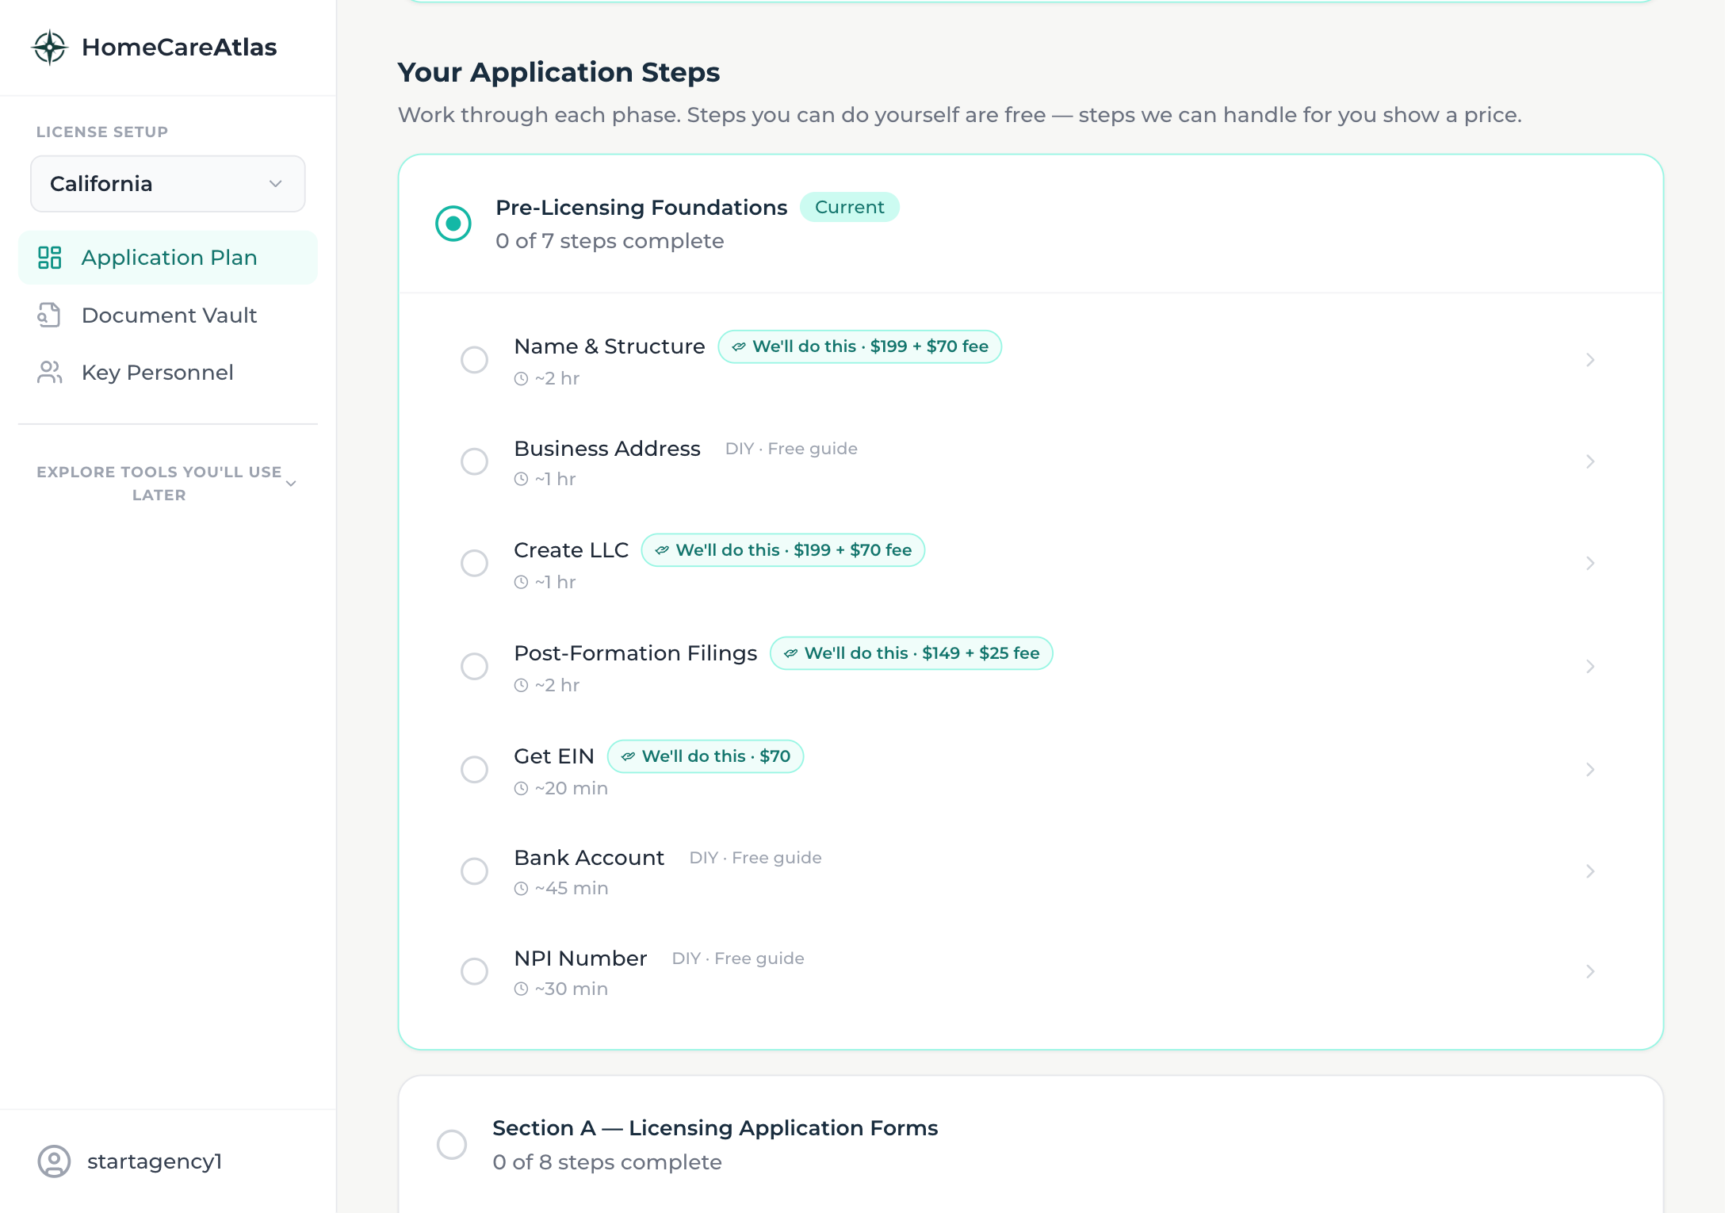Screen dimensions: 1725x1213
Task: Open Key Personnel menu item
Action: [157, 373]
